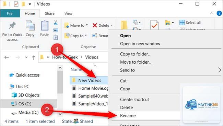Open Customize Quick Access Toolbar dropdown
This screenshot has width=223, height=126.
[30, 4]
